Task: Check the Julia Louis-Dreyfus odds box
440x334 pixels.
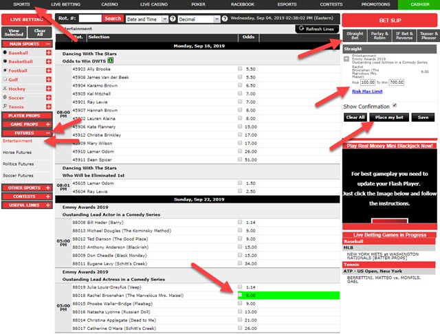Action: tap(239, 287)
